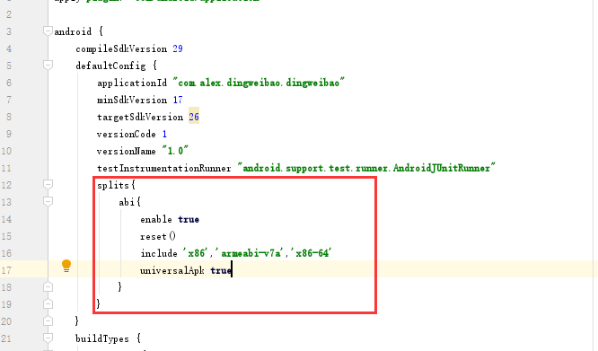Viewport: 598px width, 351px height.
Task: Place cursor on compileSdkVersion value 29
Action: (x=178, y=48)
